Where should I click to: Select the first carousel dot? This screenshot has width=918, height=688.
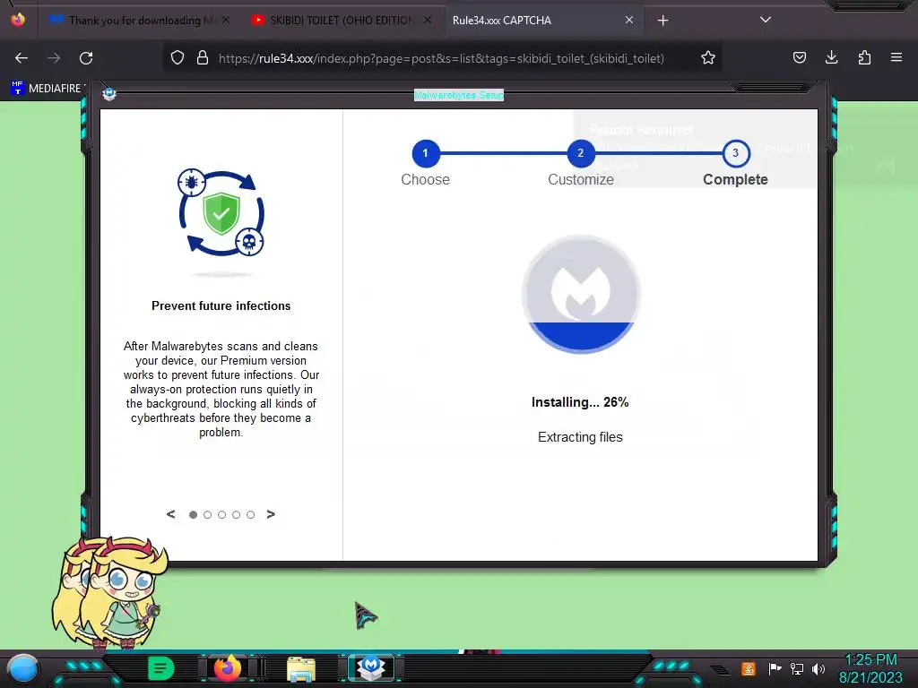pyautogui.click(x=194, y=515)
